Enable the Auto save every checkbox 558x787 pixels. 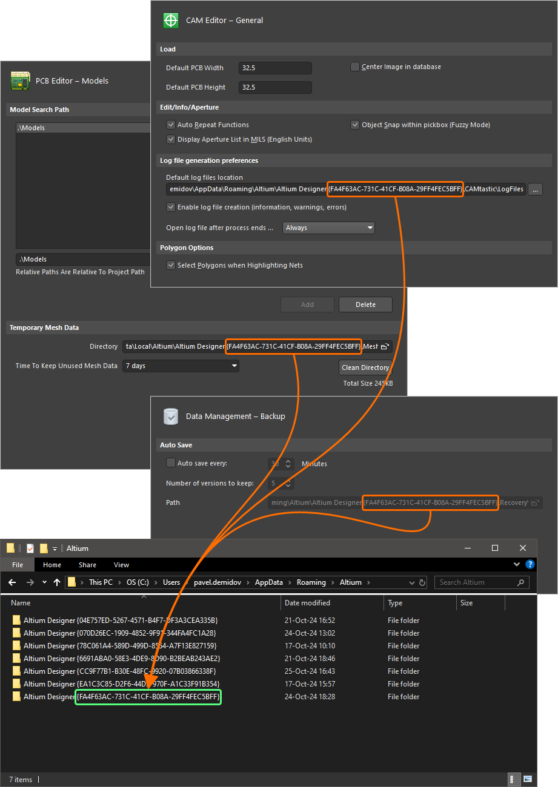click(x=171, y=463)
